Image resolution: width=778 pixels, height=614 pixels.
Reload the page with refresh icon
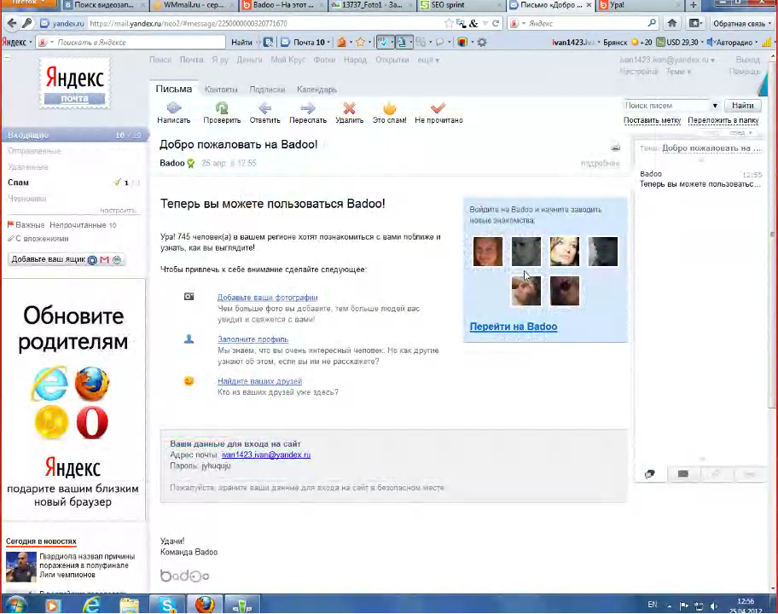[x=495, y=23]
